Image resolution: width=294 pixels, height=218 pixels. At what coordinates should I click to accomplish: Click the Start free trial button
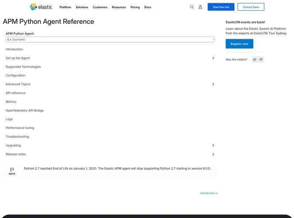[x=221, y=7]
